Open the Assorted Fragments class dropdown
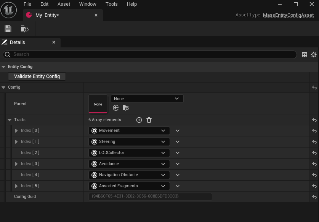319x222 pixels. 129,186
